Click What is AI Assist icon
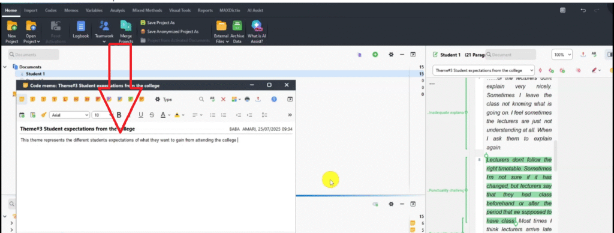614x233 pixels. 257,32
